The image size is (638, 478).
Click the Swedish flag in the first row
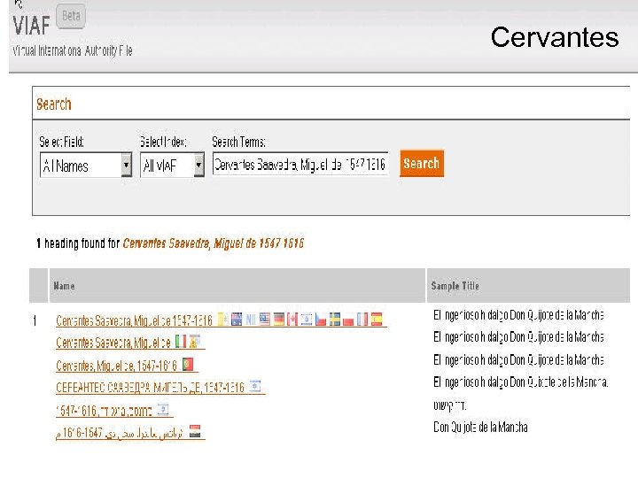click(x=335, y=320)
